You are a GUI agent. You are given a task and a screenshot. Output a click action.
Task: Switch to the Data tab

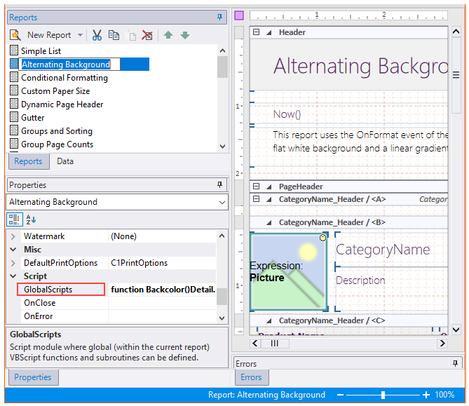pos(65,161)
